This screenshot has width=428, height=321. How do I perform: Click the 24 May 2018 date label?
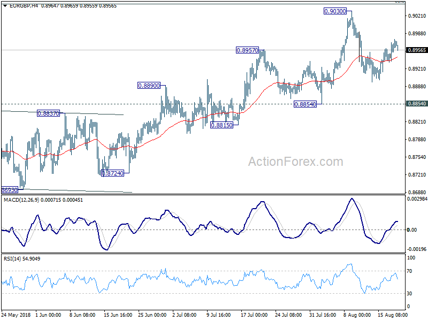(x=16, y=315)
